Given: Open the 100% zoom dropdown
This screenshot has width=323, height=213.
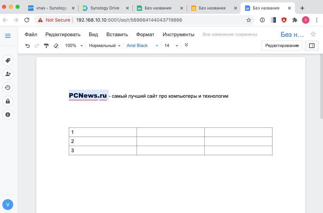Looking at the screenshot, I should point(74,46).
